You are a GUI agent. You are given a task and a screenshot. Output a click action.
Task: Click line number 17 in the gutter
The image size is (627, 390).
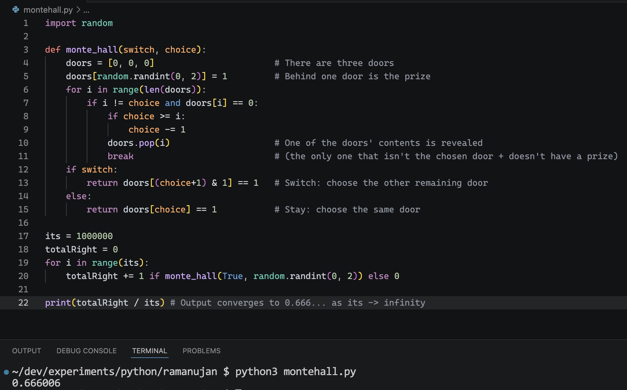pos(23,236)
